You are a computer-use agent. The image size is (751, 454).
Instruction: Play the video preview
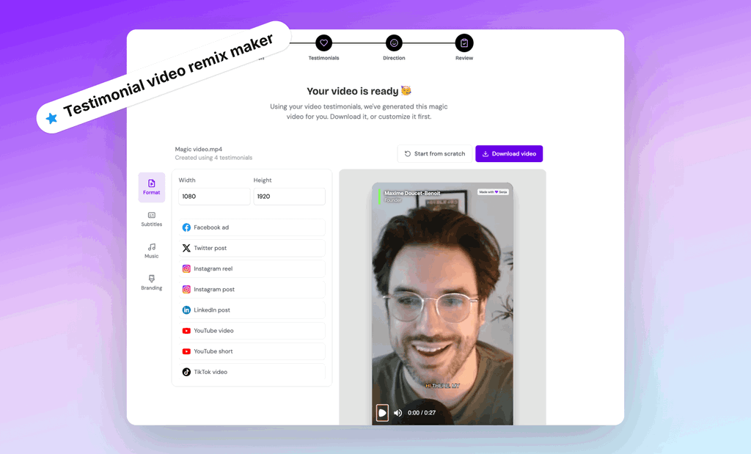click(382, 413)
